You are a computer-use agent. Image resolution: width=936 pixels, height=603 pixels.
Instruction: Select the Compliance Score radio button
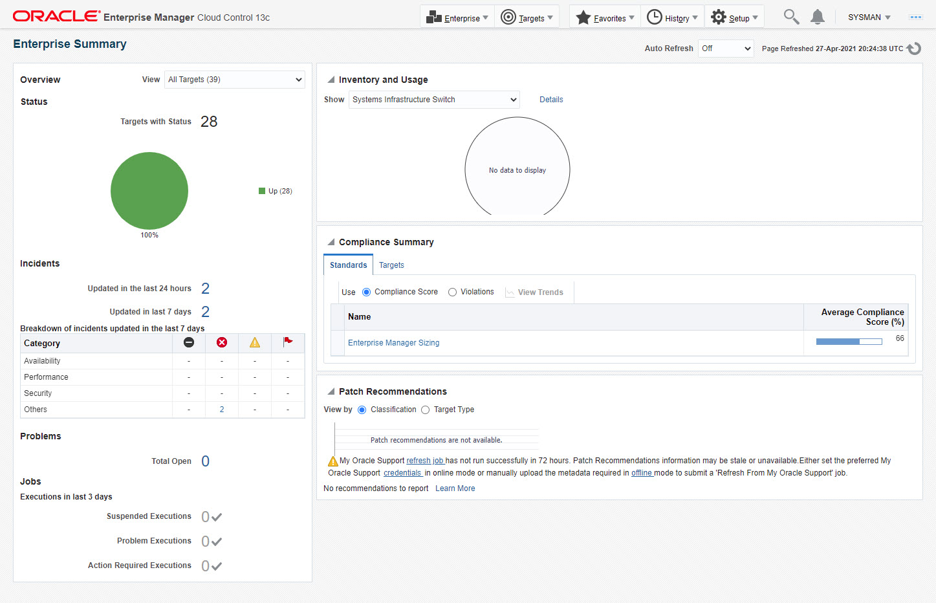[x=366, y=292]
